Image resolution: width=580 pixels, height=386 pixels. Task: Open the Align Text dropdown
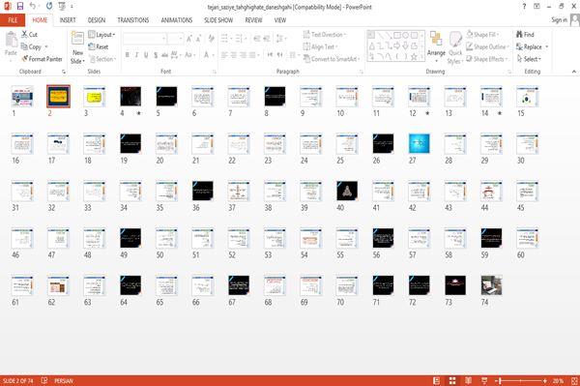click(320, 46)
